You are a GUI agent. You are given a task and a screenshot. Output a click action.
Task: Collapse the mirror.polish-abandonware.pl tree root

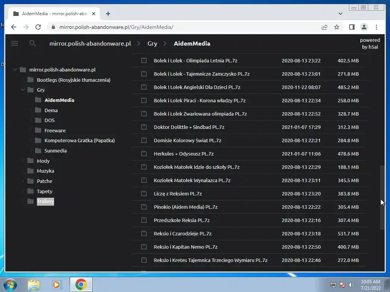click(15, 70)
